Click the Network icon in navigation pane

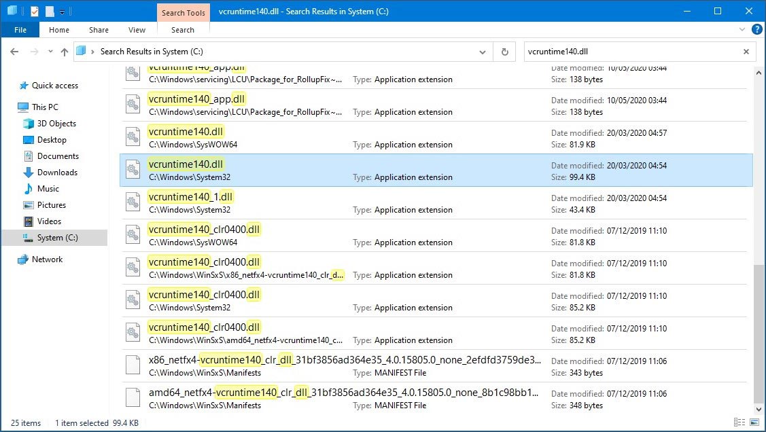23,259
